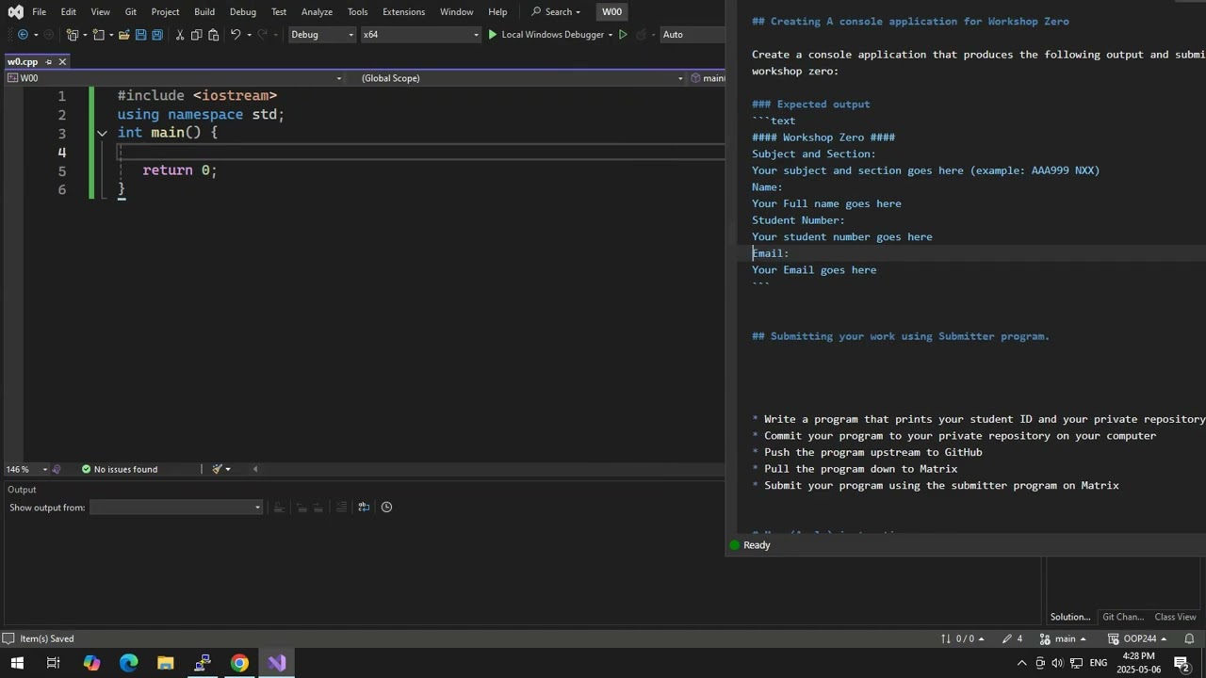Open the OOP244 repository selector
1206x678 pixels.
tap(1138, 638)
